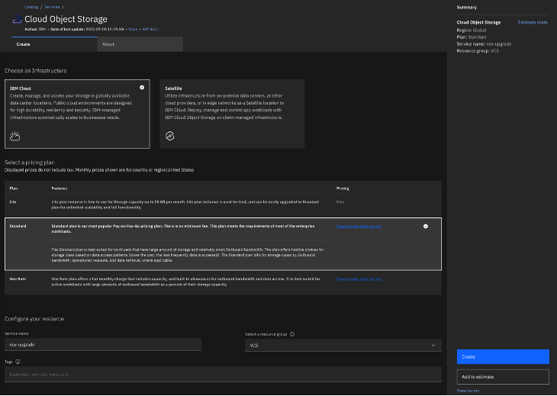Viewport: 557px width, 396px height.
Task: Click the cloud icon in IBM Cloud tile
Action: [x=14, y=136]
